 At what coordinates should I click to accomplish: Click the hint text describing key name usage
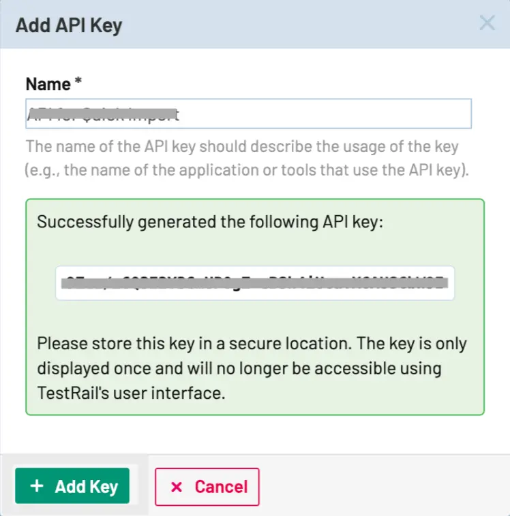pyautogui.click(x=242, y=146)
